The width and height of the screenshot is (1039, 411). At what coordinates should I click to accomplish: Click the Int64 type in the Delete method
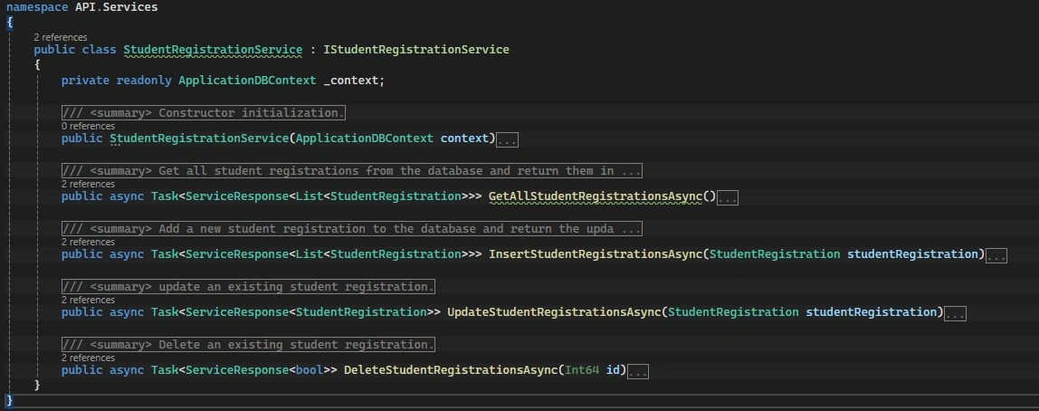tap(582, 370)
